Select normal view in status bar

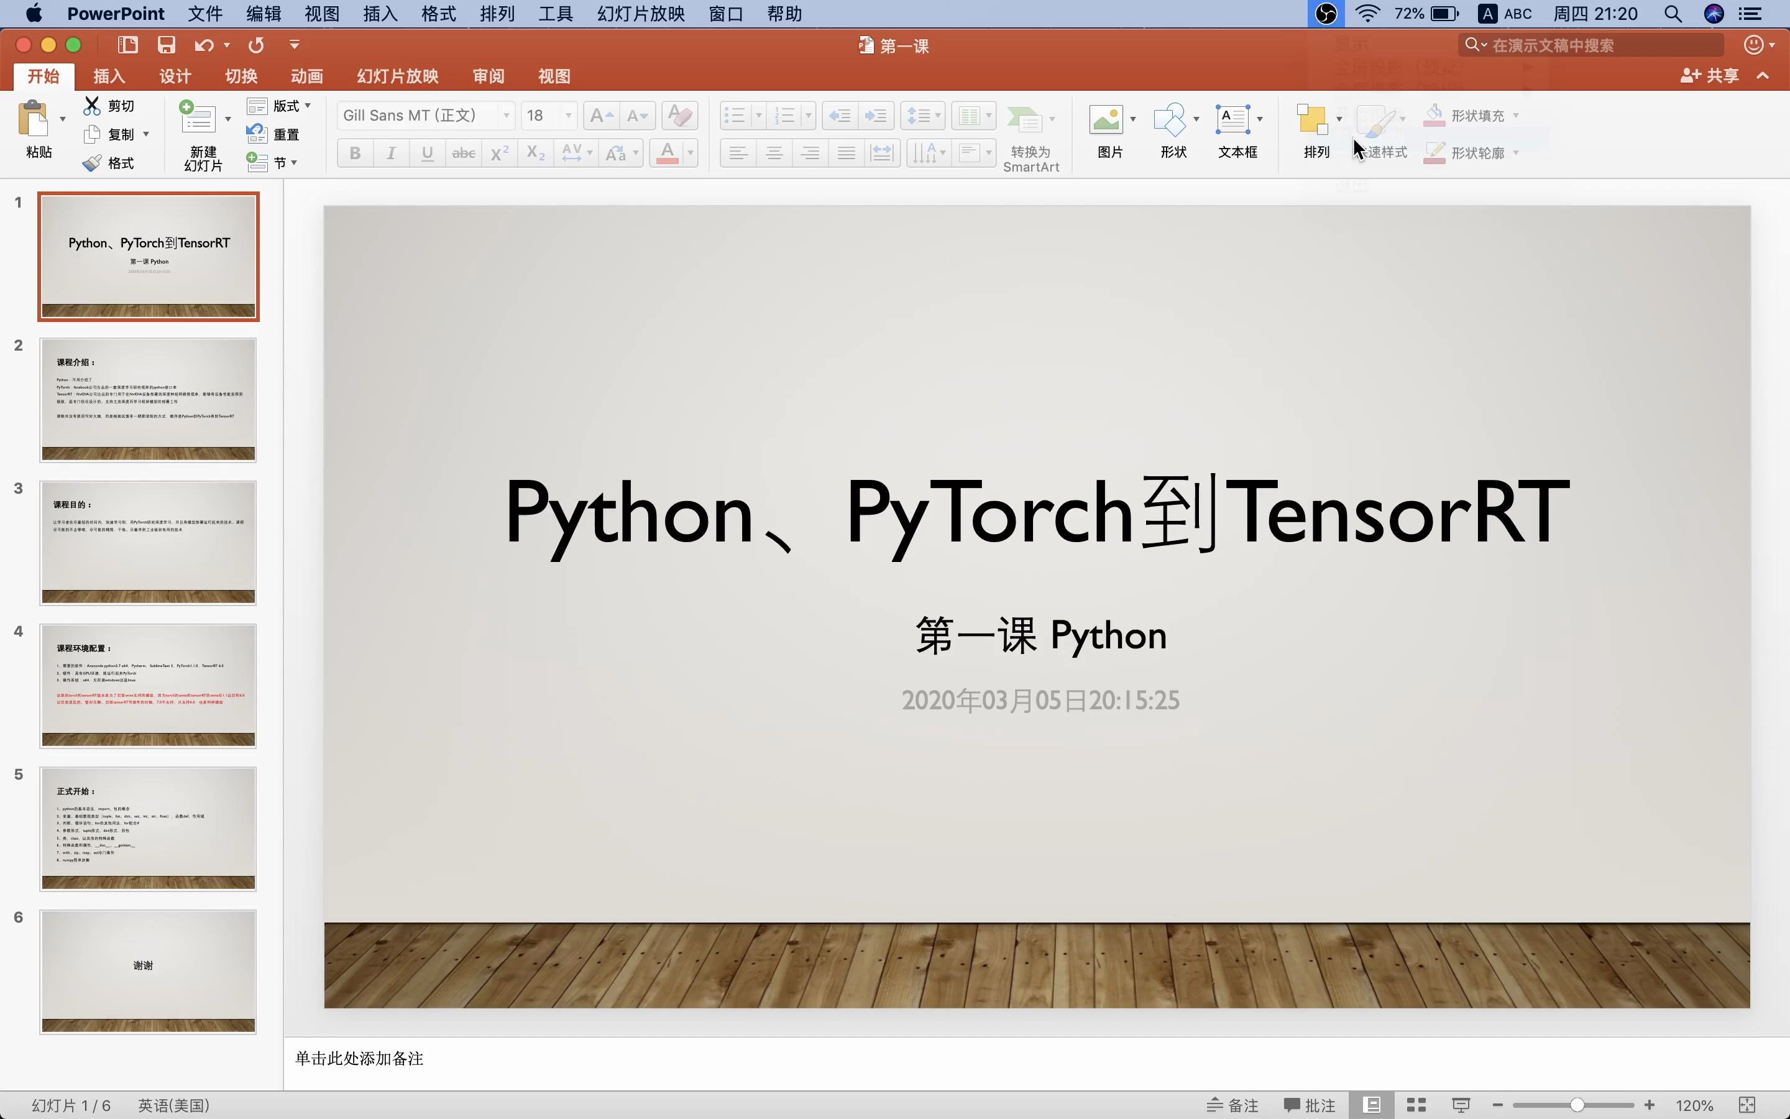1372,1105
